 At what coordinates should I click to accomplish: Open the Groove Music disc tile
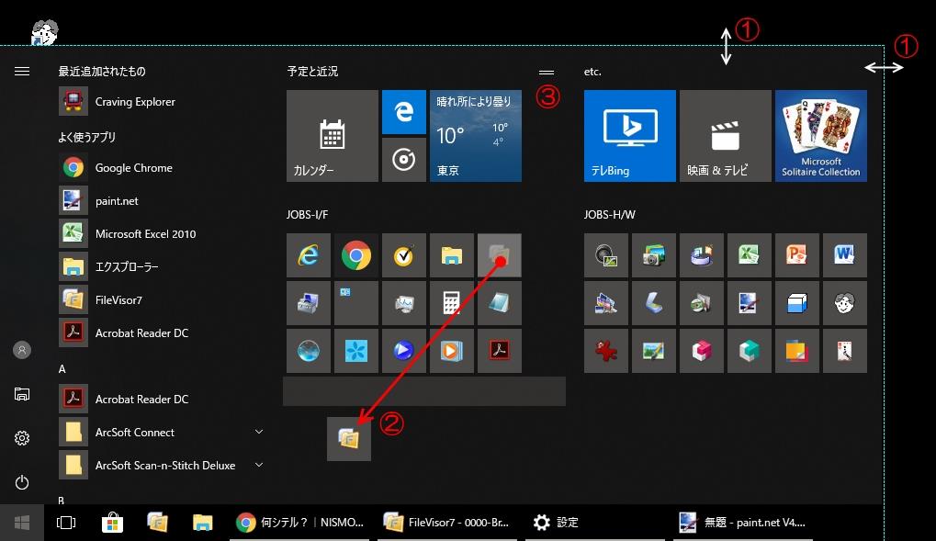[404, 160]
